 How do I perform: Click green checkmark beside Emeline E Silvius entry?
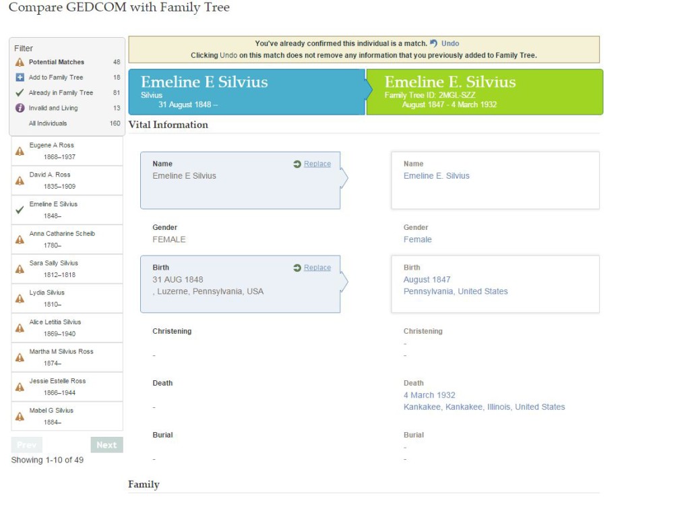20,210
